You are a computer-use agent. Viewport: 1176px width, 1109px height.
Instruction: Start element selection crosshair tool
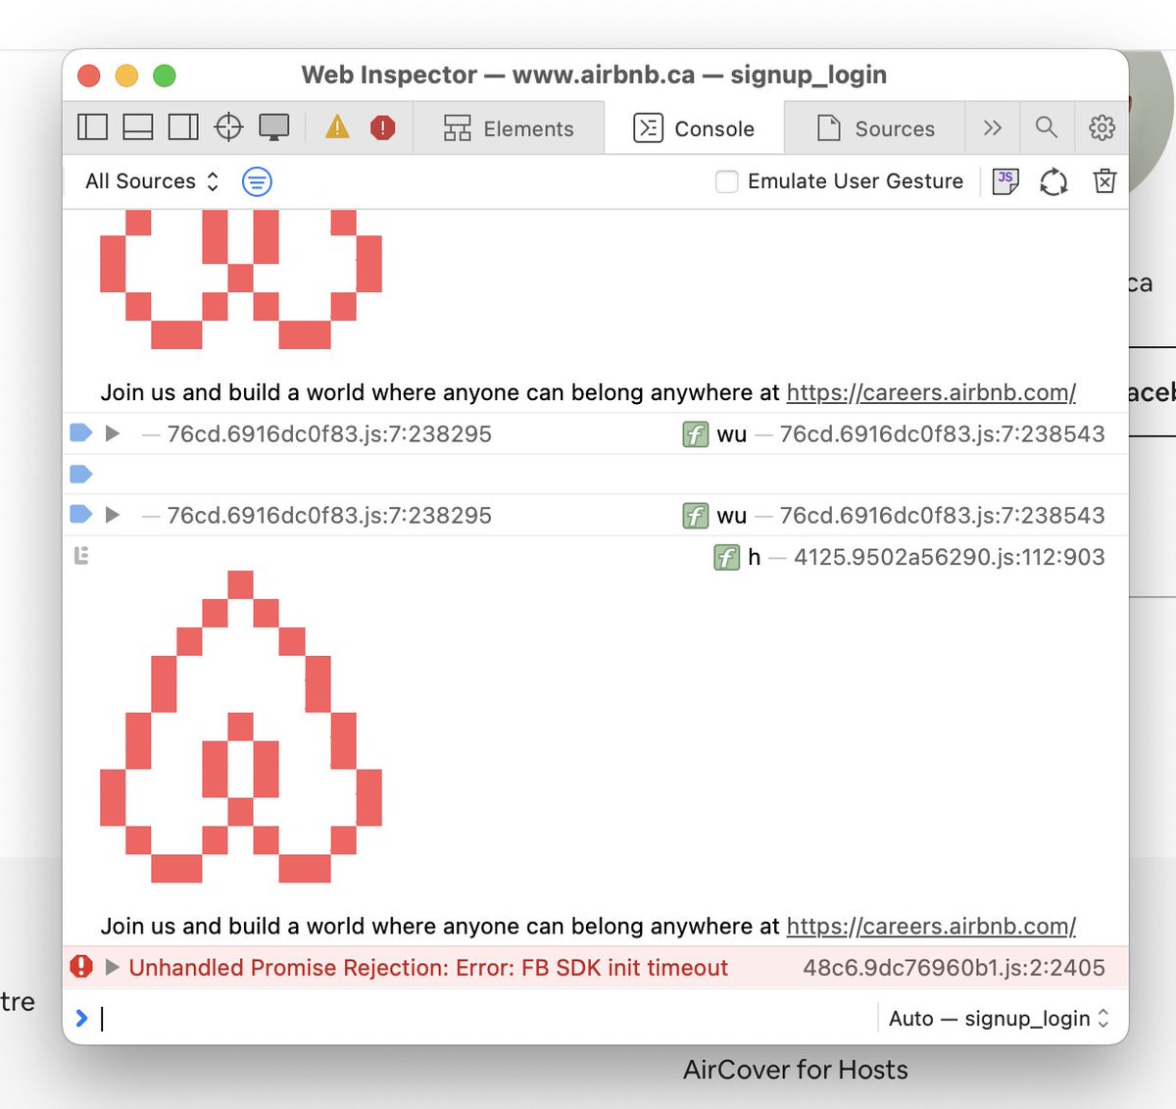pyautogui.click(x=228, y=127)
